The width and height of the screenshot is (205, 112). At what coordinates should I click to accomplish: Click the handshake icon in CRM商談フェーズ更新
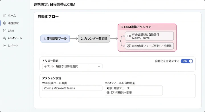129,46
